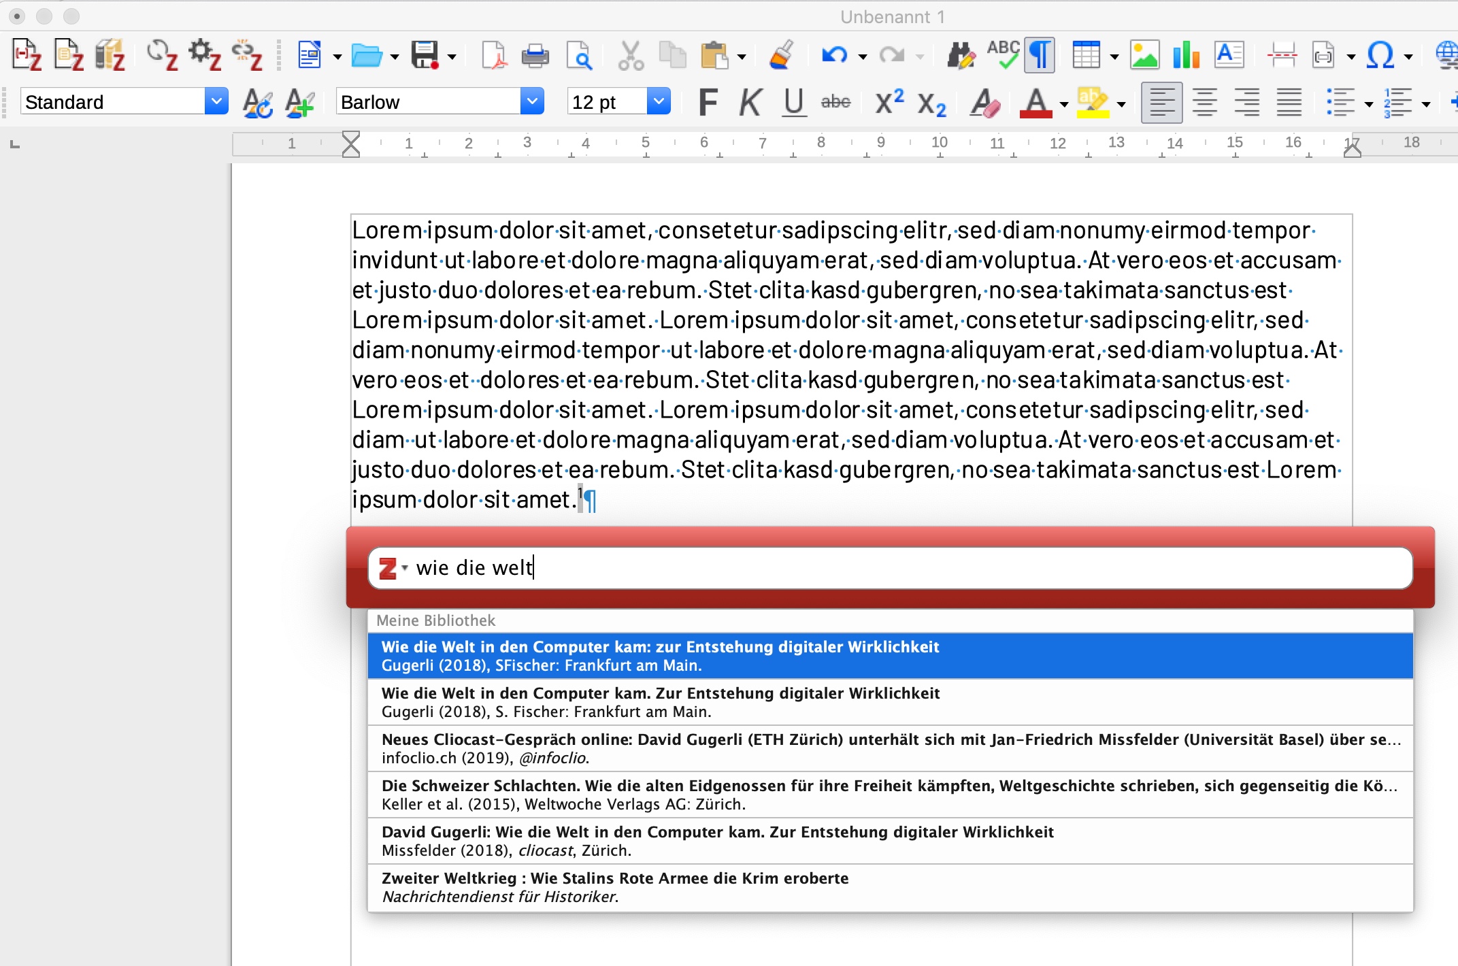Click the red font color button
Screen dimensions: 1458x966
(x=1035, y=103)
